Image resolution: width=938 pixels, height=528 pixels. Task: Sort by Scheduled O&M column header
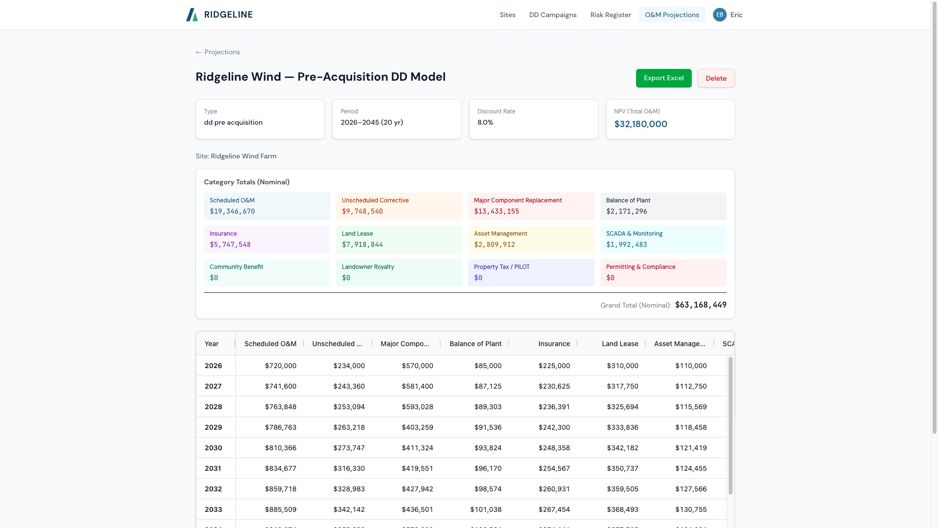click(x=270, y=344)
